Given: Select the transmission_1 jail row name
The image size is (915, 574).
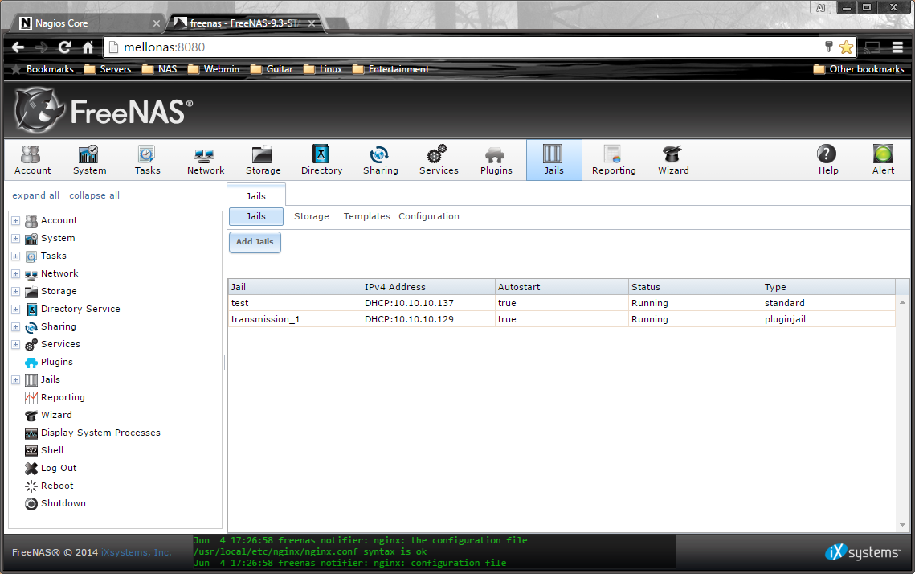Looking at the screenshot, I should (266, 319).
